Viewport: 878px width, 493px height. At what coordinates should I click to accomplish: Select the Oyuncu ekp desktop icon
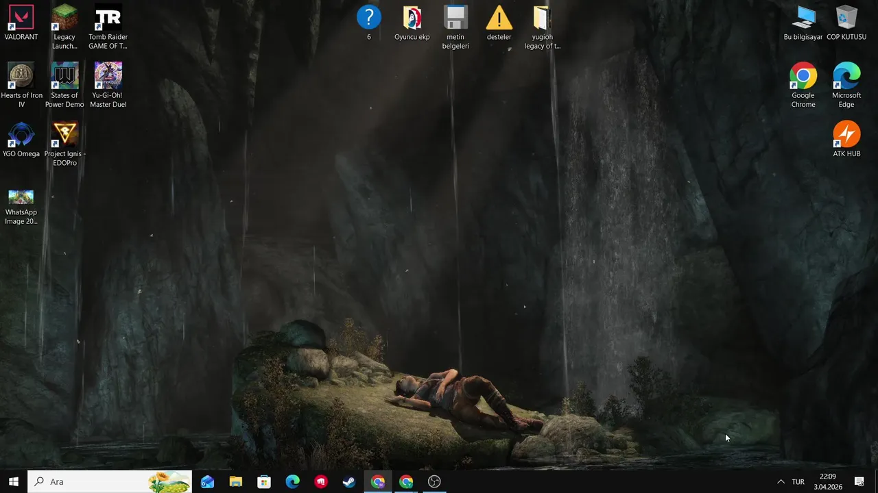(x=412, y=23)
